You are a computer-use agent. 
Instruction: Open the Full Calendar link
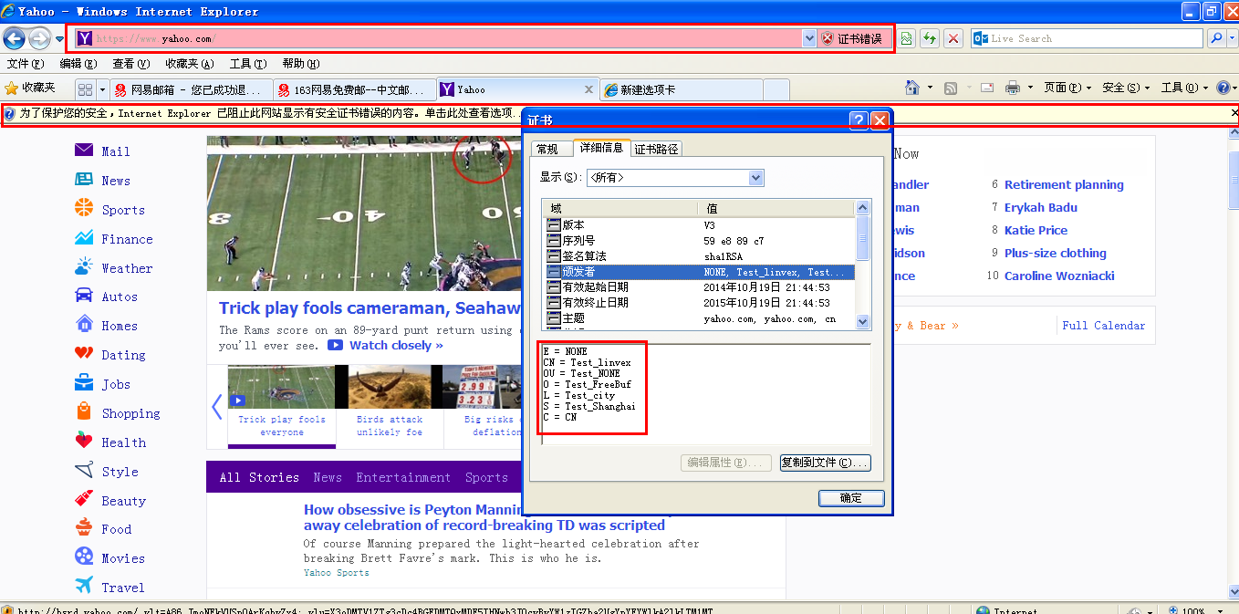pyautogui.click(x=1104, y=325)
